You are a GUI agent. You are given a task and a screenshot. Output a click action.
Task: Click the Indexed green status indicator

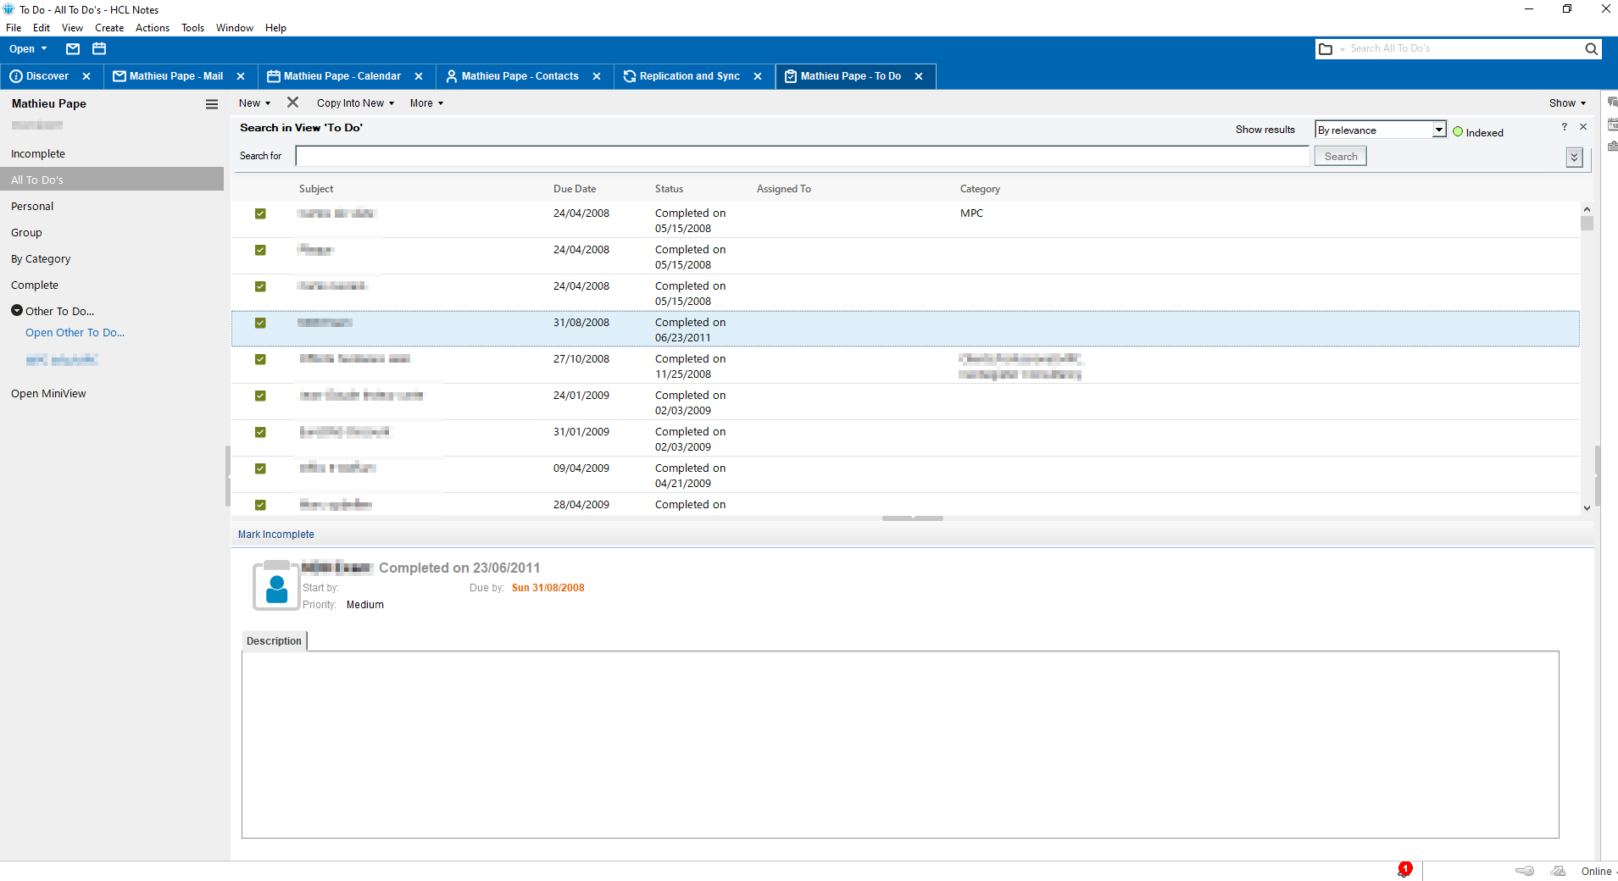click(x=1458, y=132)
